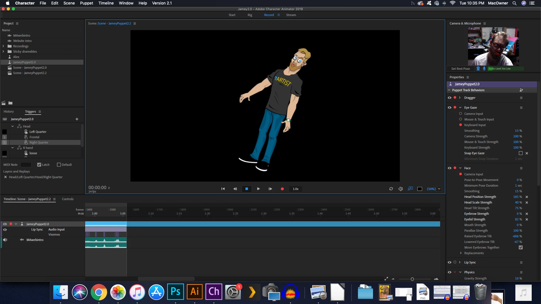Click the Stop button in scene panel

pyautogui.click(x=247, y=189)
